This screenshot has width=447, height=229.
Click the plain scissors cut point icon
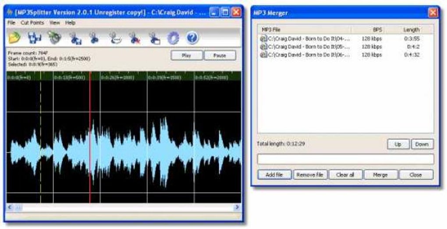[x=94, y=38]
